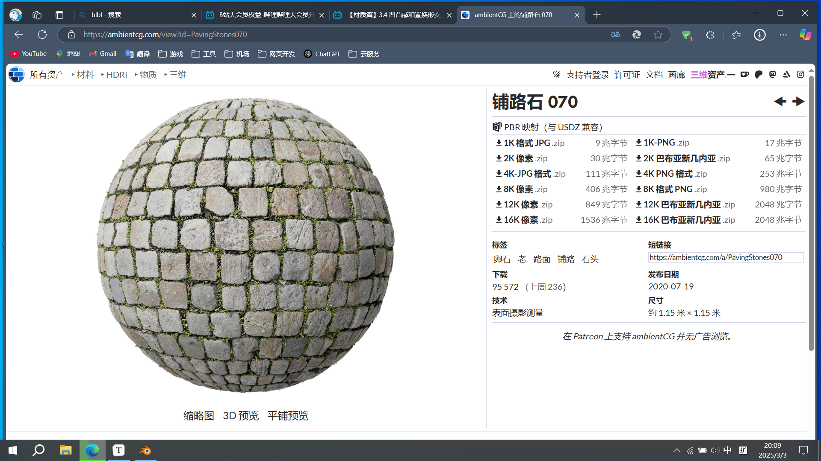The height and width of the screenshot is (461, 821).
Task: Open the Mastodon icon
Action: coord(772,74)
